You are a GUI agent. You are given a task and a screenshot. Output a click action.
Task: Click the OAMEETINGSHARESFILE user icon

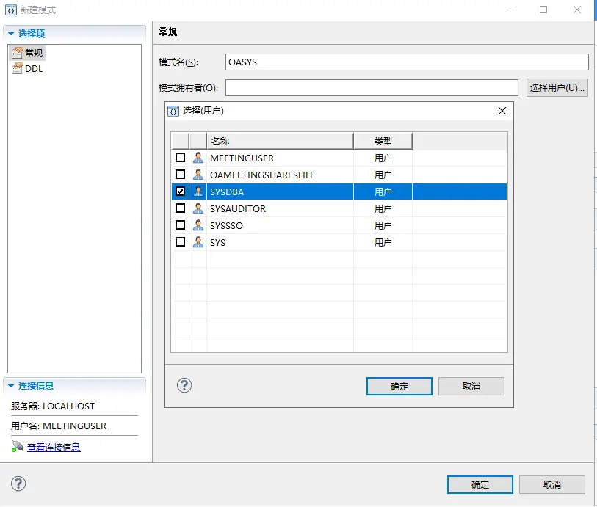click(x=198, y=175)
